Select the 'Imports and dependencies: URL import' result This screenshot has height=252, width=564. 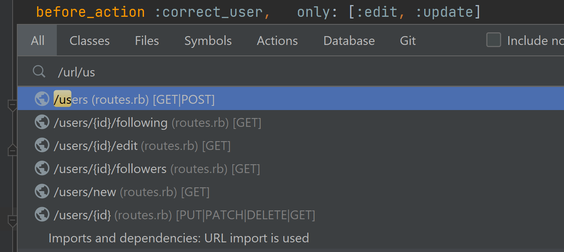179,238
